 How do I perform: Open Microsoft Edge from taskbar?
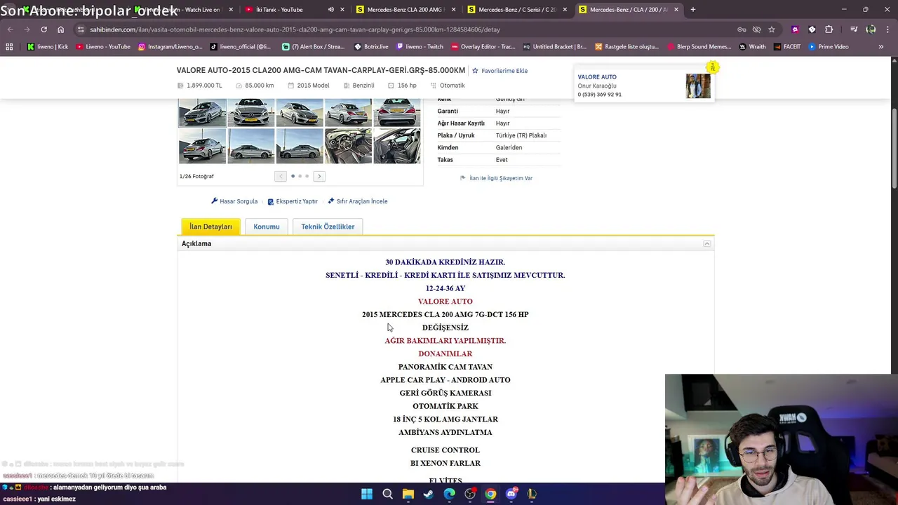(x=450, y=494)
